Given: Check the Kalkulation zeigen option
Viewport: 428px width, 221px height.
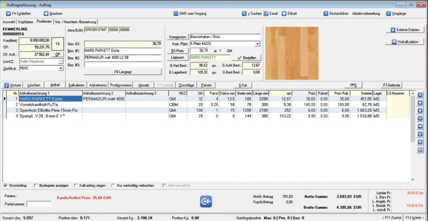Looking at the screenshot, I should pos(75,185).
